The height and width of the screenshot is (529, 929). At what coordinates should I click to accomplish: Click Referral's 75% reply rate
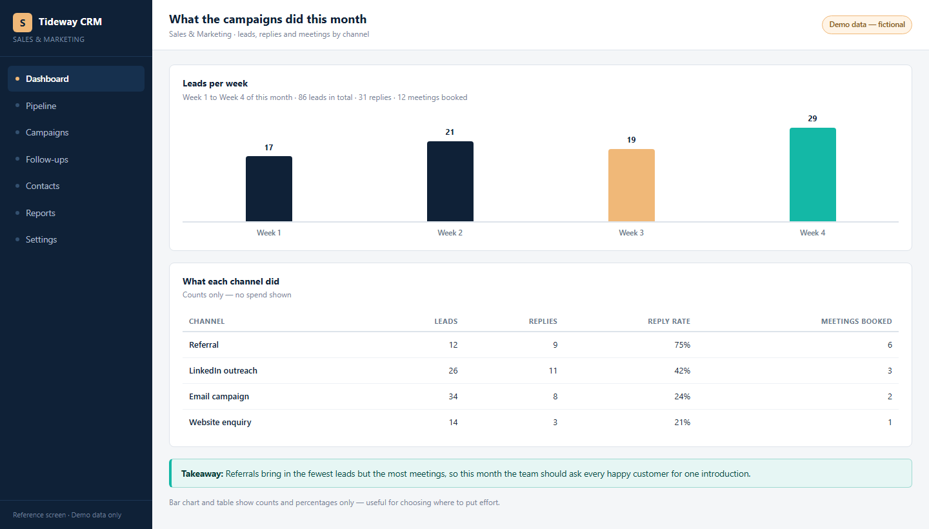pyautogui.click(x=682, y=345)
